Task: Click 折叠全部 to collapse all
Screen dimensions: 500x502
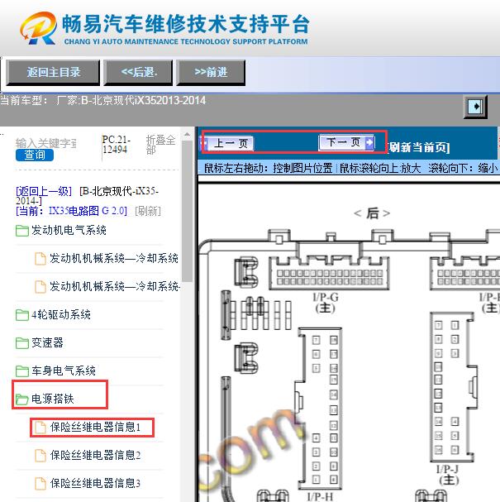Action: coord(160,145)
